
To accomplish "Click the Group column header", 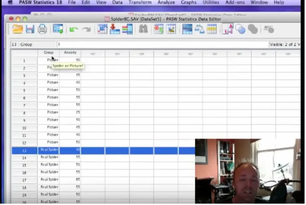I will point(49,53).
